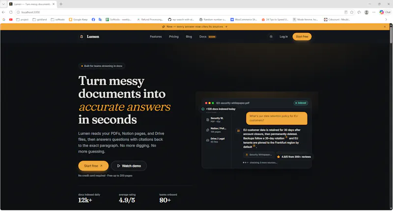The height and width of the screenshot is (211, 393).
Task: Click the yellow dot in mock window titlebar
Action: (x=210, y=103)
